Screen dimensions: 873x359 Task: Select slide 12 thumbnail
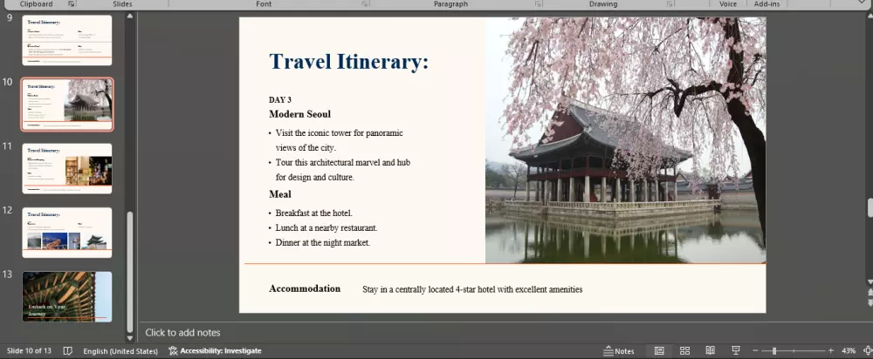67,233
